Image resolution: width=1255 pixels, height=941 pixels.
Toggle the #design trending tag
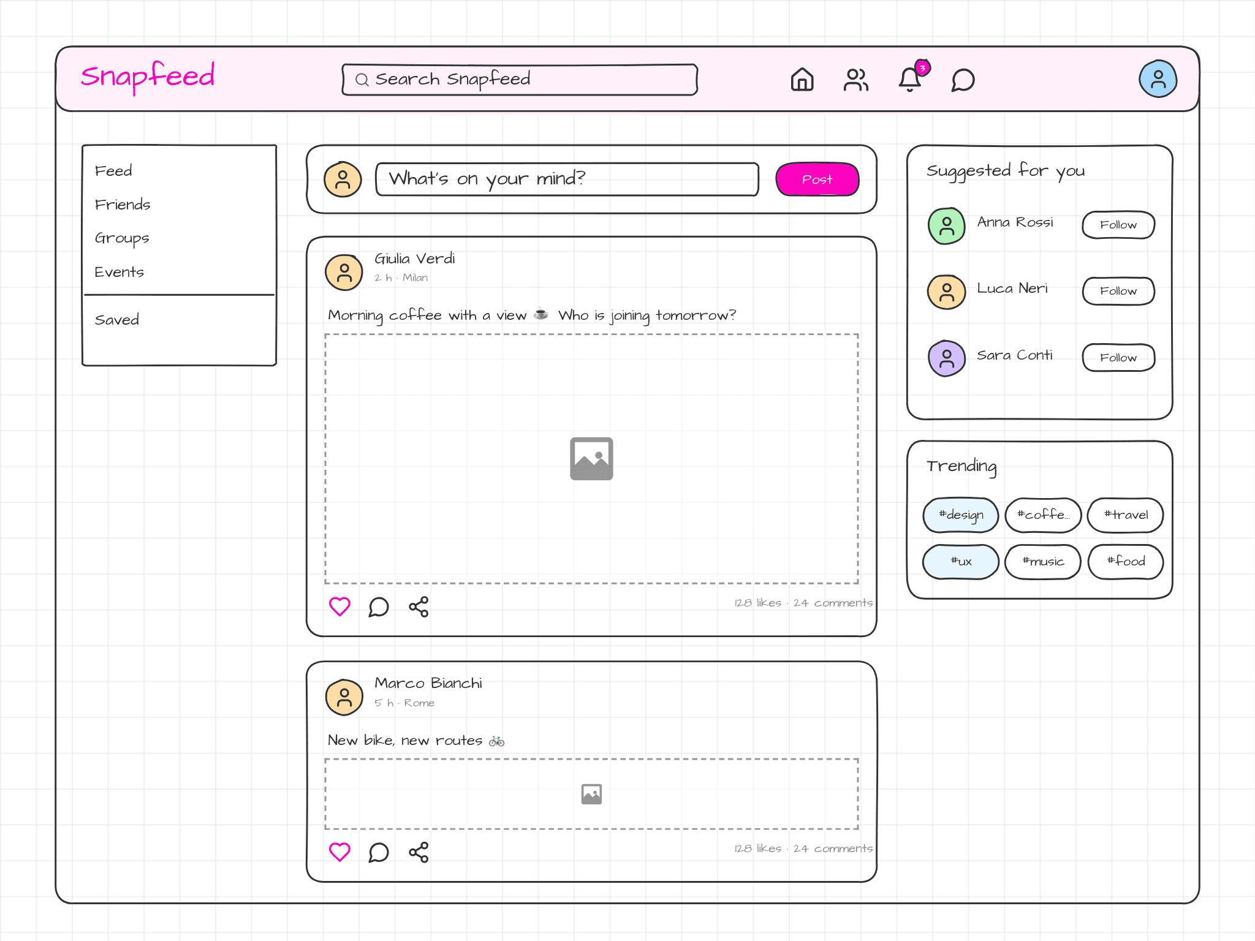tap(961, 515)
